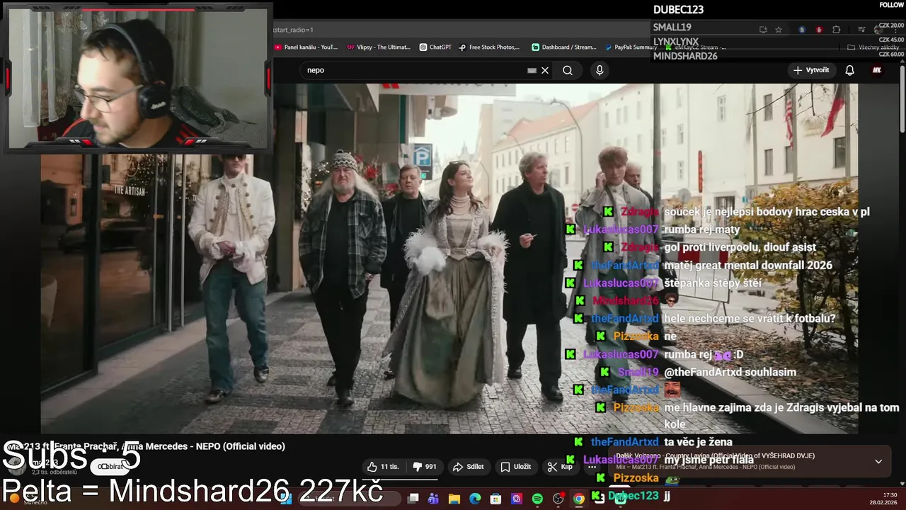Open more actions three-dot menu under video
Screen dimensions: 906x510
tap(592, 467)
